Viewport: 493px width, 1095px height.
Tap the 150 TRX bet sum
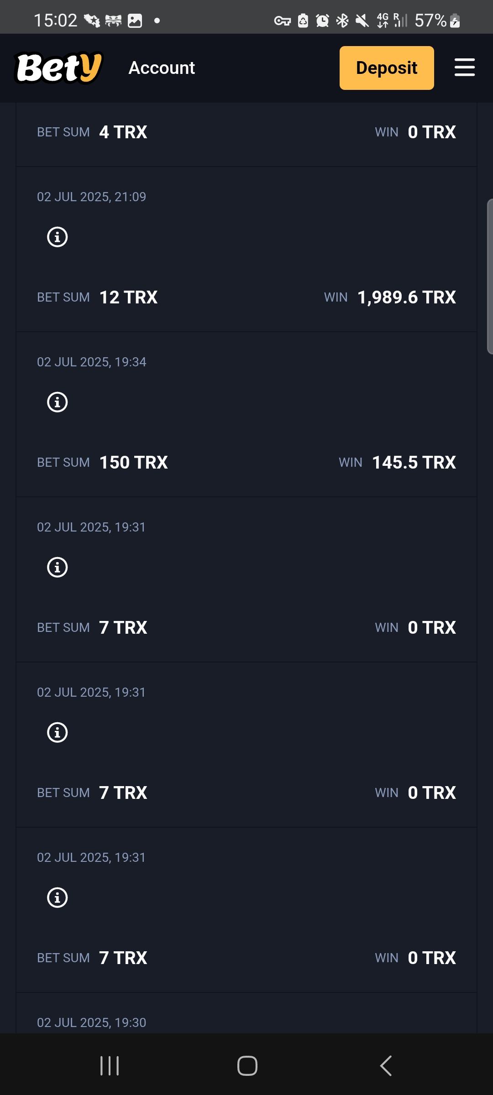[133, 463]
